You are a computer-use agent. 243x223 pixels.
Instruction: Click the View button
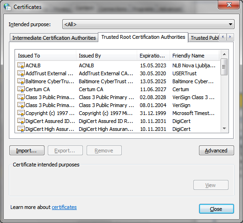click(x=211, y=185)
